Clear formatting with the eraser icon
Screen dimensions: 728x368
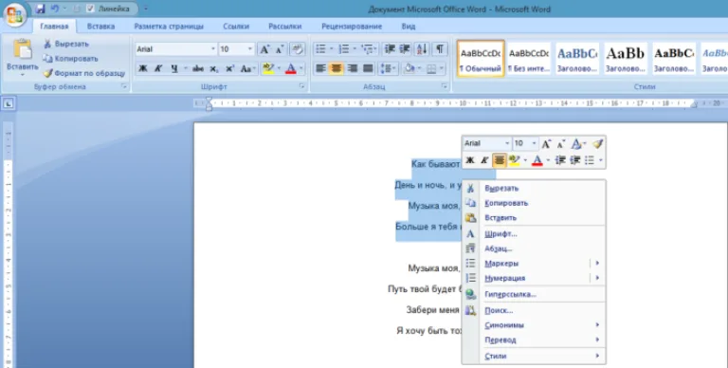(x=297, y=49)
